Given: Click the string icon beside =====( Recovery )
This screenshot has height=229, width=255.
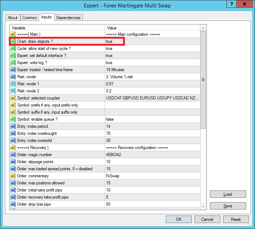Looking at the screenshot, I should pos(13,148).
